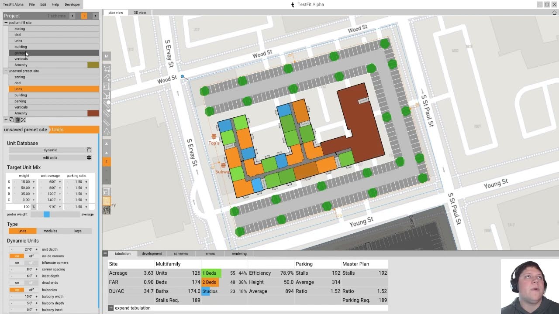The image size is (559, 314).
Task: Click the duplicate site icon
Action: click(x=12, y=120)
